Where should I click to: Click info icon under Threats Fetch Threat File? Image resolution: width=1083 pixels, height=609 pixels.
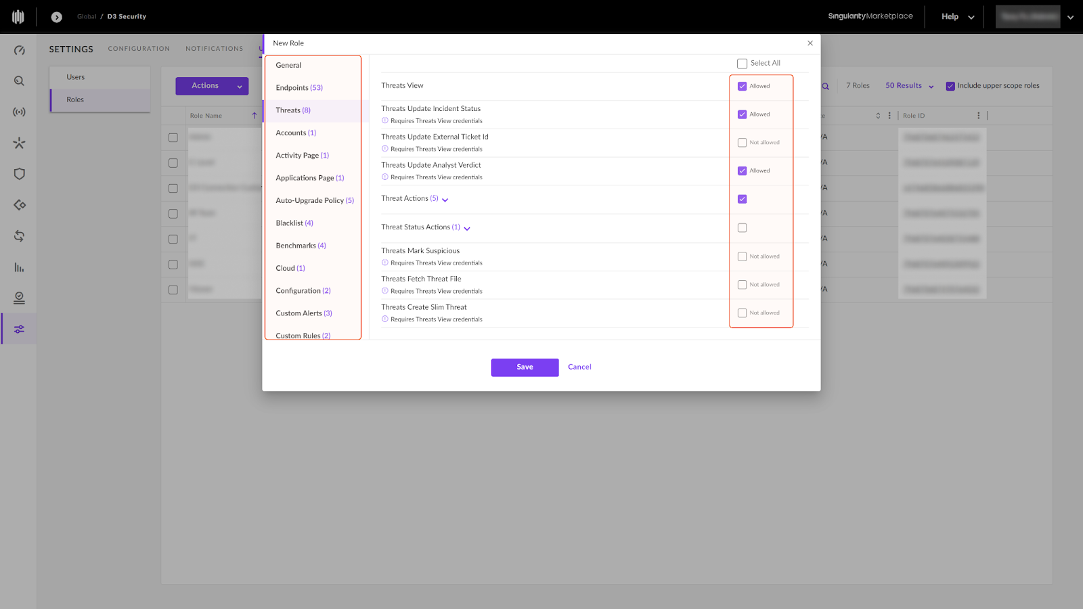384,291
